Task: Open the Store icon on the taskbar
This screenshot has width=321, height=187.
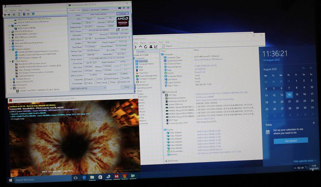Action: tap(100, 177)
